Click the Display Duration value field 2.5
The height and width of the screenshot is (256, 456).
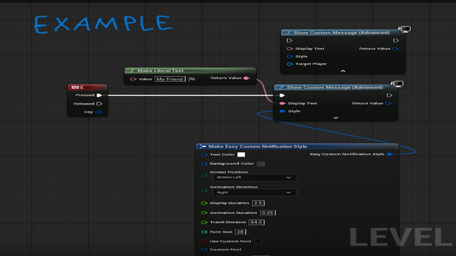click(x=258, y=203)
